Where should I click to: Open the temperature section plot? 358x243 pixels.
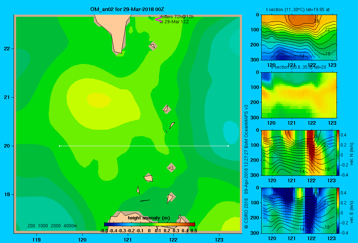pos(299,38)
